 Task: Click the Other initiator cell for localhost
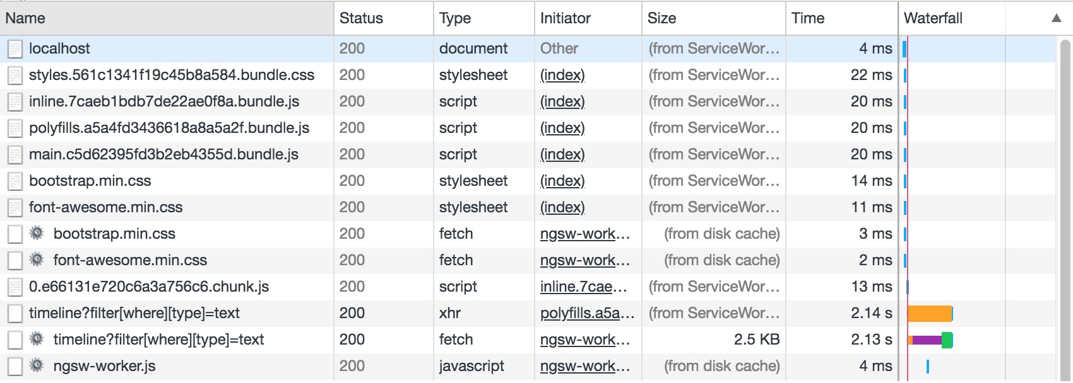[x=559, y=49]
